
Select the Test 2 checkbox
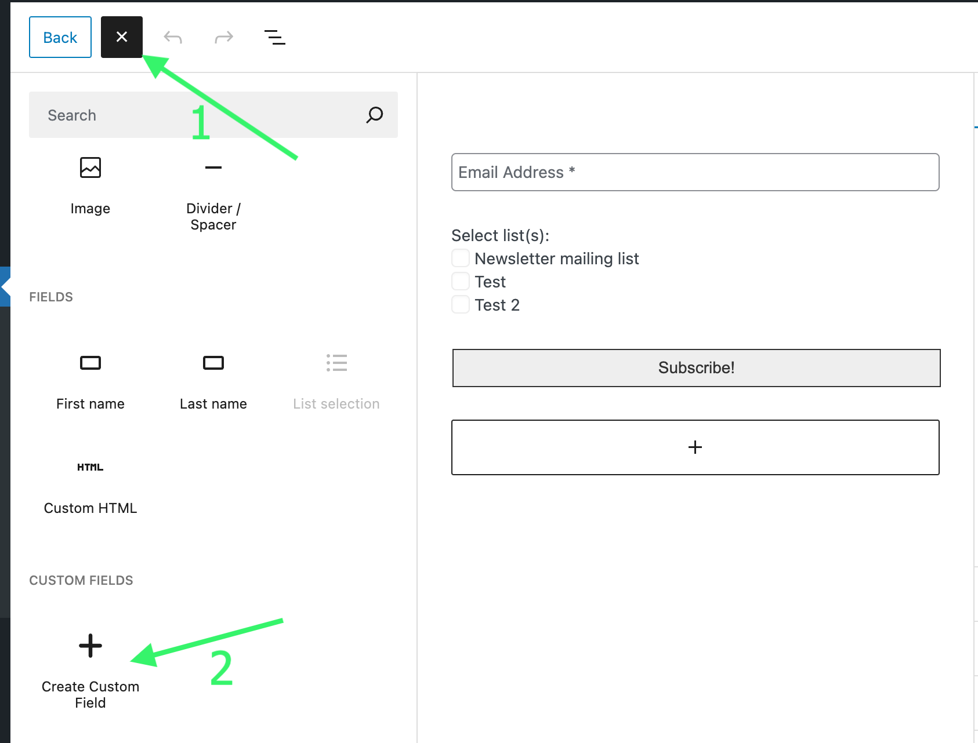tap(461, 304)
